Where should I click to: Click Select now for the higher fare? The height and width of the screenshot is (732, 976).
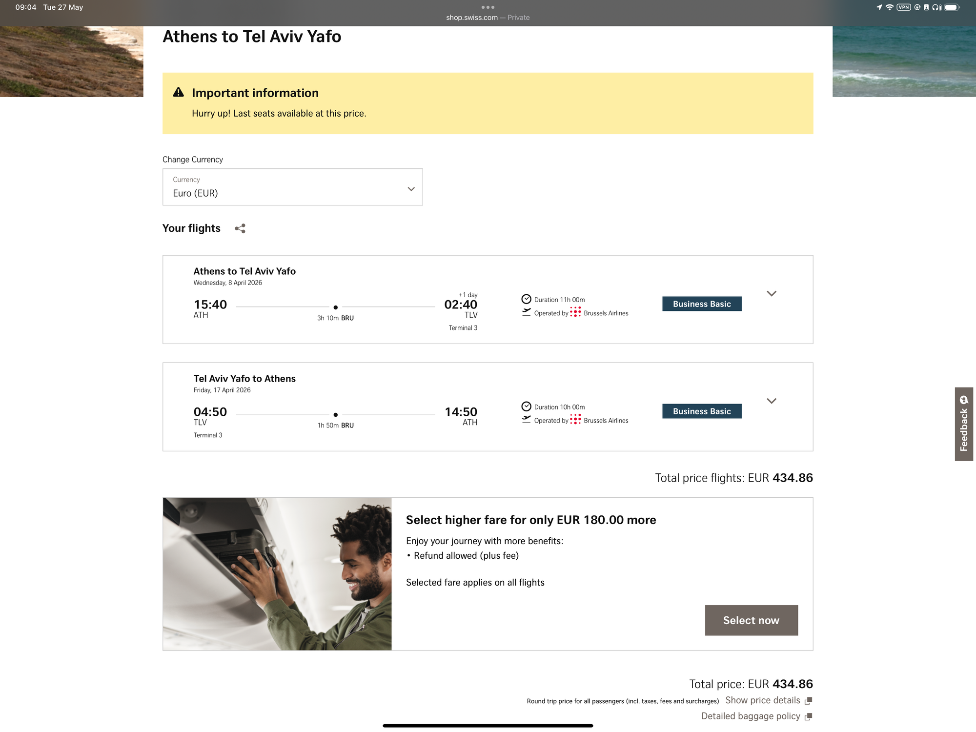[x=751, y=620]
